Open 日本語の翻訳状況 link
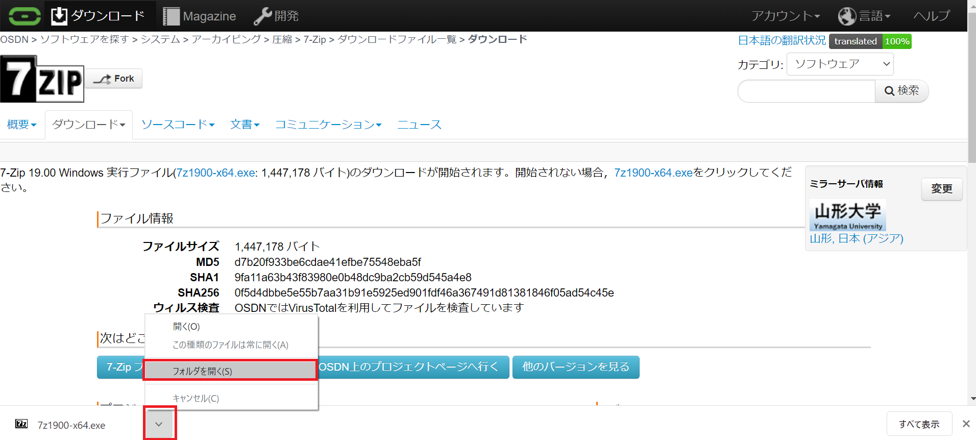 782,41
